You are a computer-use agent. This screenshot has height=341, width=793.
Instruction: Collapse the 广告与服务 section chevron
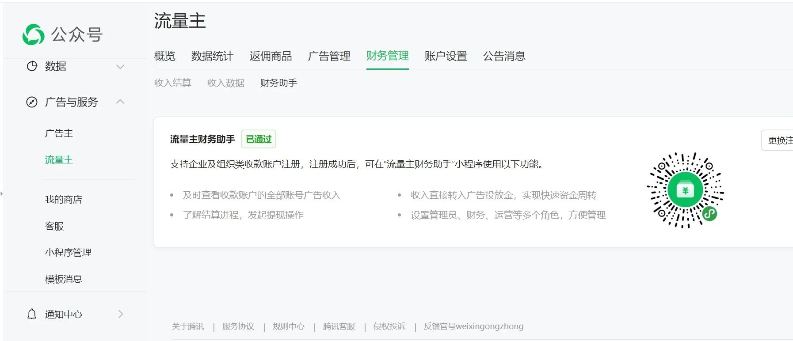tap(120, 102)
